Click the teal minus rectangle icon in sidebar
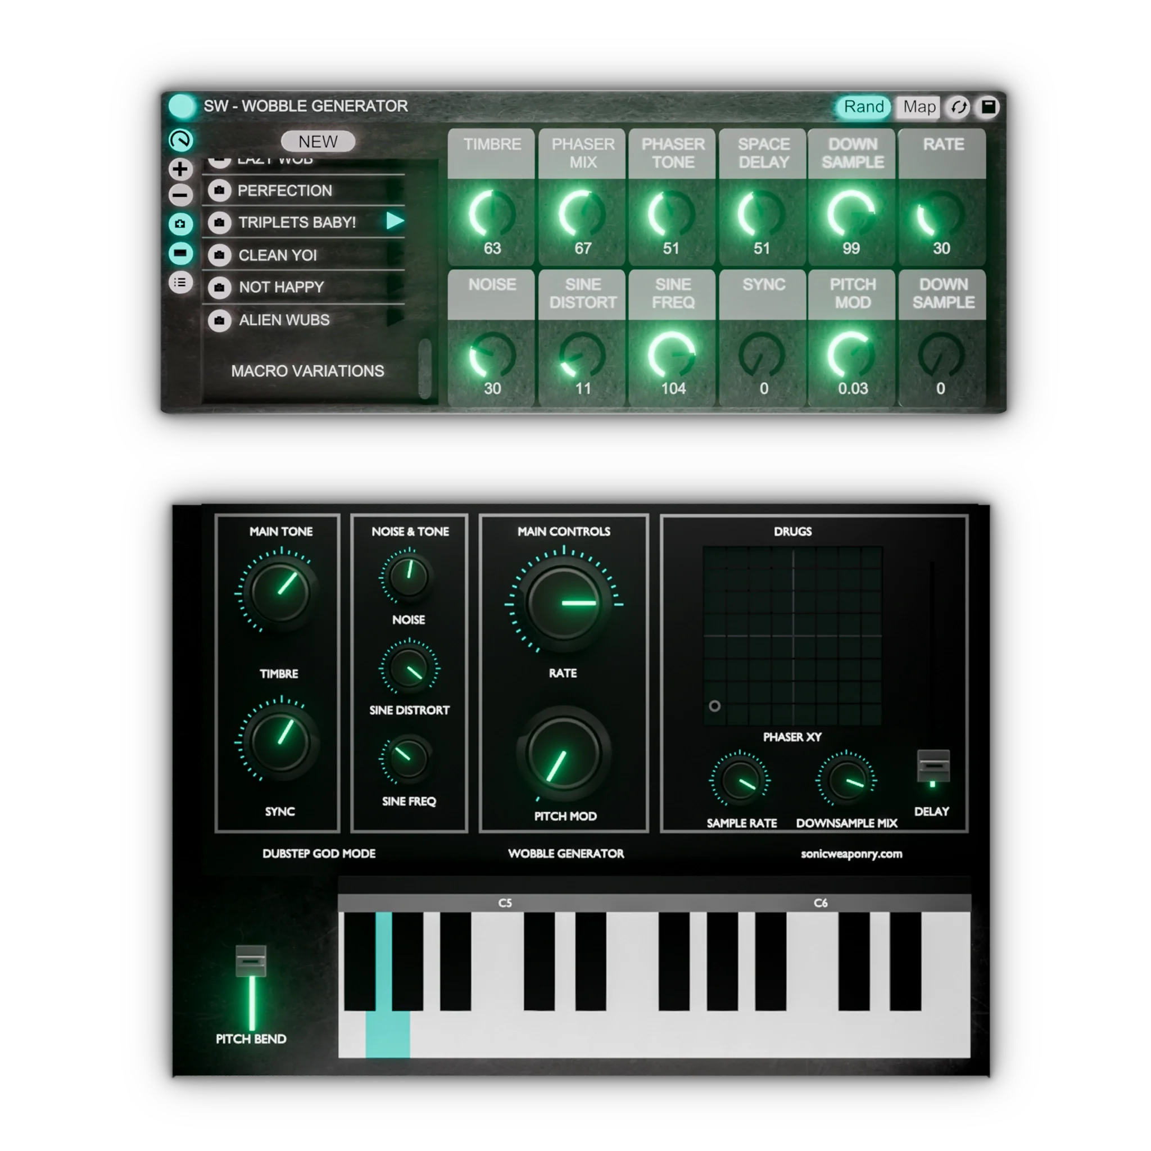This screenshot has height=1151, width=1151. (x=180, y=253)
